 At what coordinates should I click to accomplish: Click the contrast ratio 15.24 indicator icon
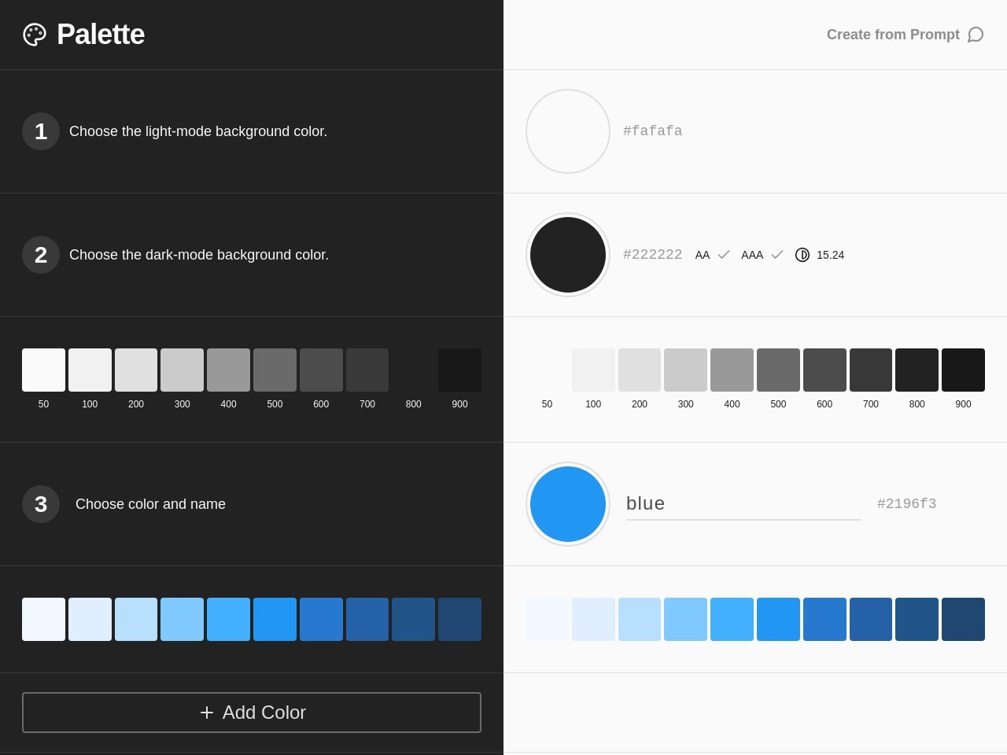(x=802, y=255)
